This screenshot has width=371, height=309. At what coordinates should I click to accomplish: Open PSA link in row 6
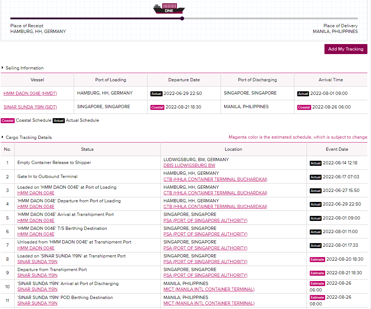click(206, 234)
